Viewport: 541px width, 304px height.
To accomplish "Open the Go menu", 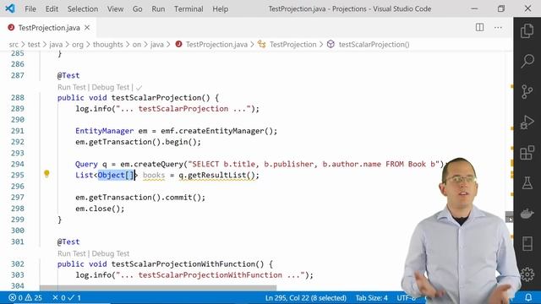I will pos(137,8).
